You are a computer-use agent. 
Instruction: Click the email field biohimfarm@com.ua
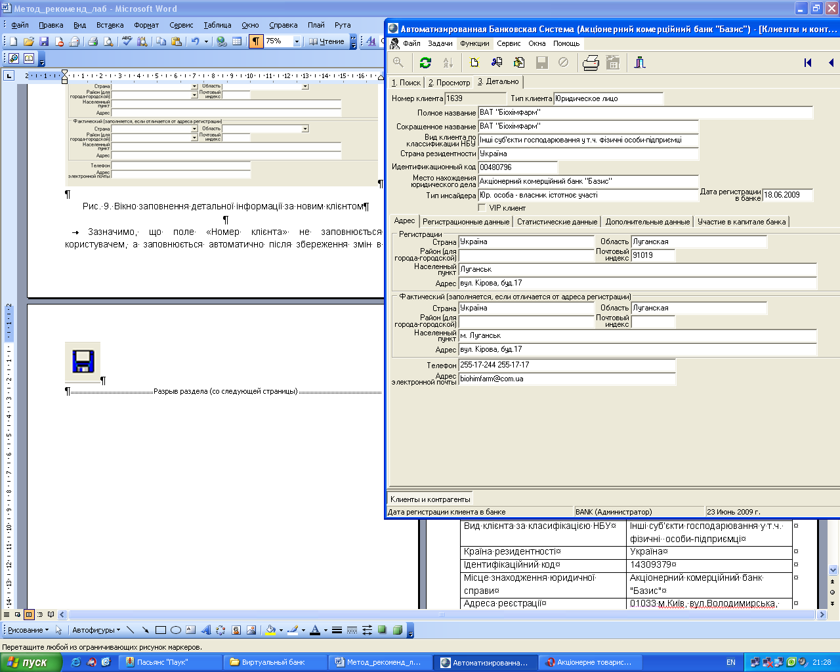click(567, 379)
